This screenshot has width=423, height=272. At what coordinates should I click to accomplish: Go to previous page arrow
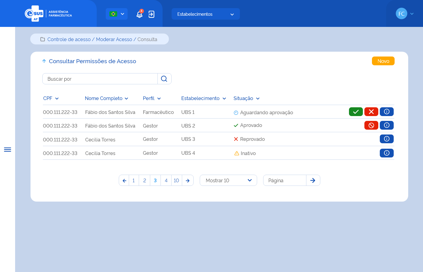[124, 180]
